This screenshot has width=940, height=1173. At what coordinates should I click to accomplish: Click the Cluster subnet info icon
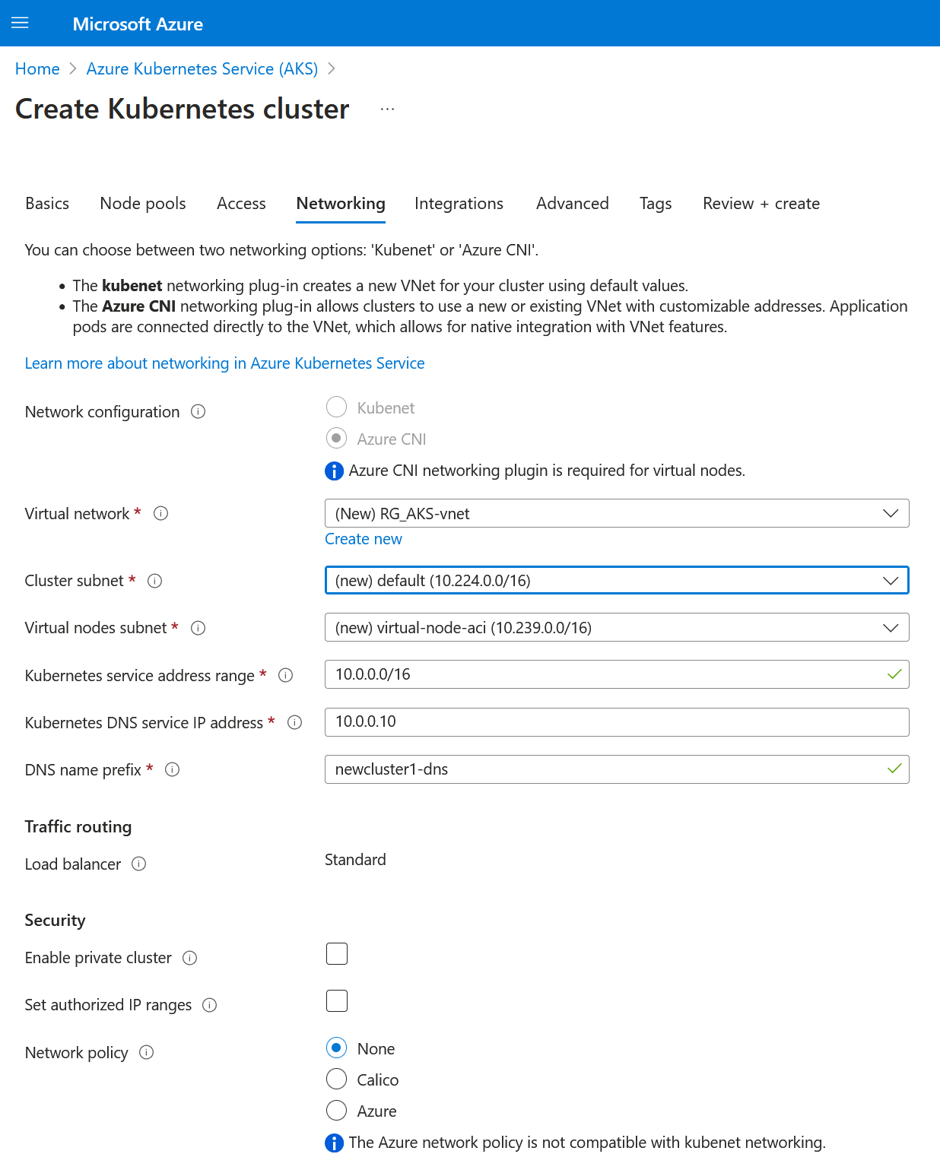(154, 581)
